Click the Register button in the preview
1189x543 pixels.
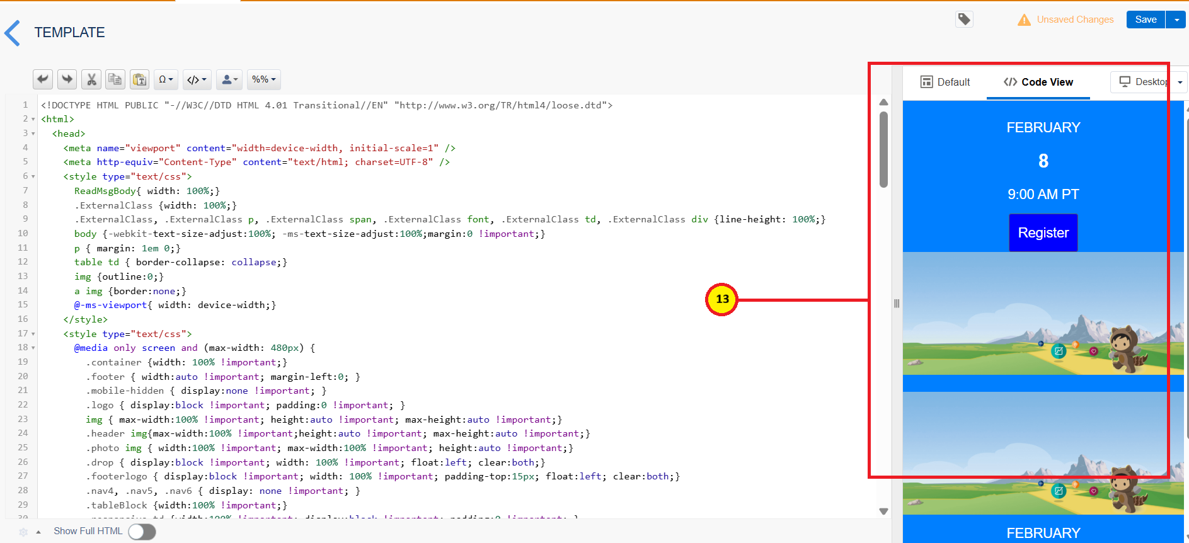(x=1043, y=232)
